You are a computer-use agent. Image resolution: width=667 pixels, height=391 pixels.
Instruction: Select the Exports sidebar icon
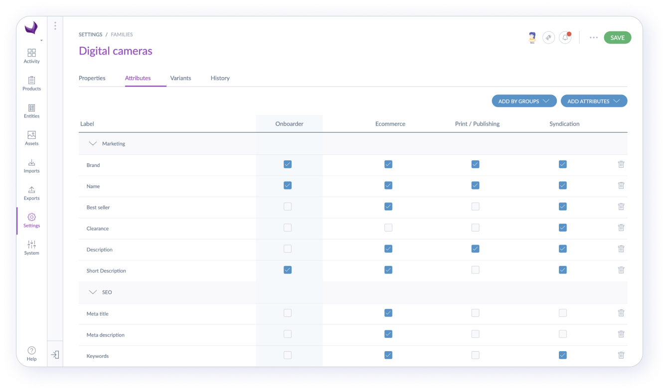[x=31, y=192]
